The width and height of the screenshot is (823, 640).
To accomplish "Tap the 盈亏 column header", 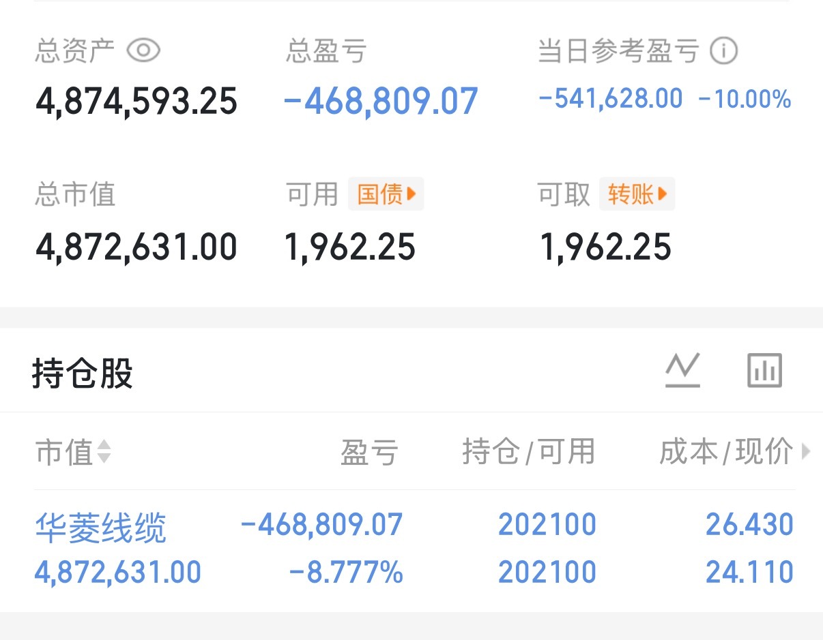I will click(x=369, y=451).
